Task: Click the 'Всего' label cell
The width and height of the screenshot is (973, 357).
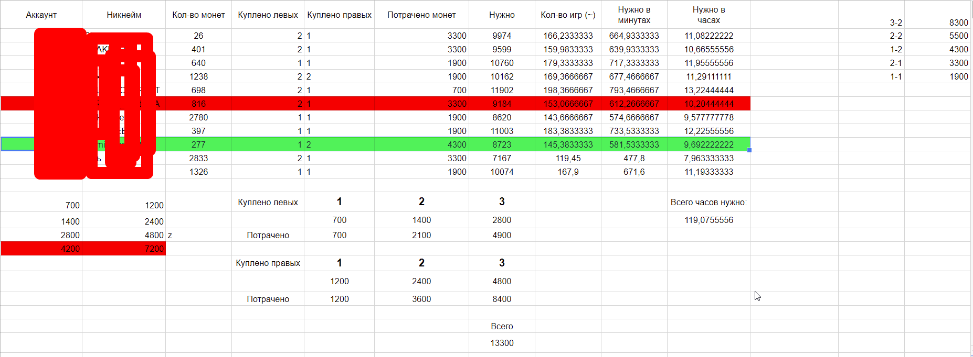Action: click(502, 326)
